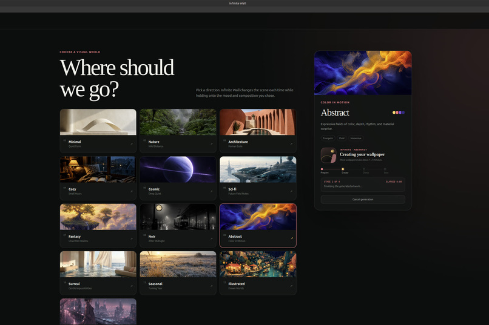
Task: Click the 'Wild Distance' subtitle
Action: click(x=156, y=146)
